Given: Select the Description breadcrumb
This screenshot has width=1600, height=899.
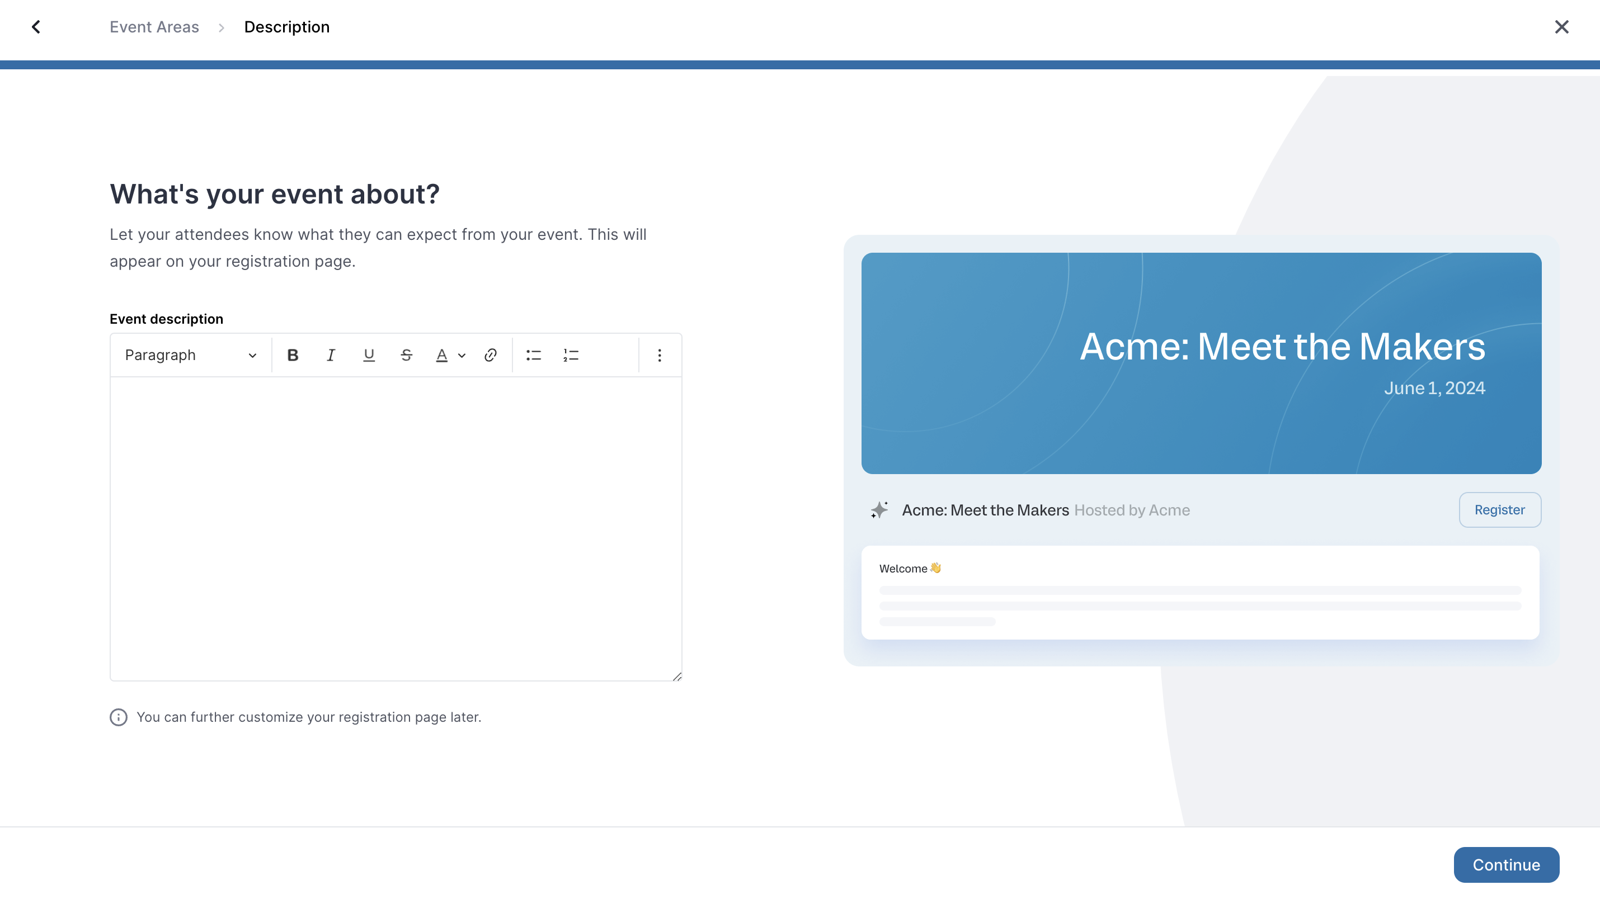Looking at the screenshot, I should [x=286, y=27].
